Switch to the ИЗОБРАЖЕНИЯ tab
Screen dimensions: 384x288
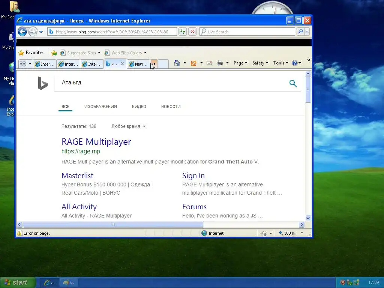pos(100,106)
